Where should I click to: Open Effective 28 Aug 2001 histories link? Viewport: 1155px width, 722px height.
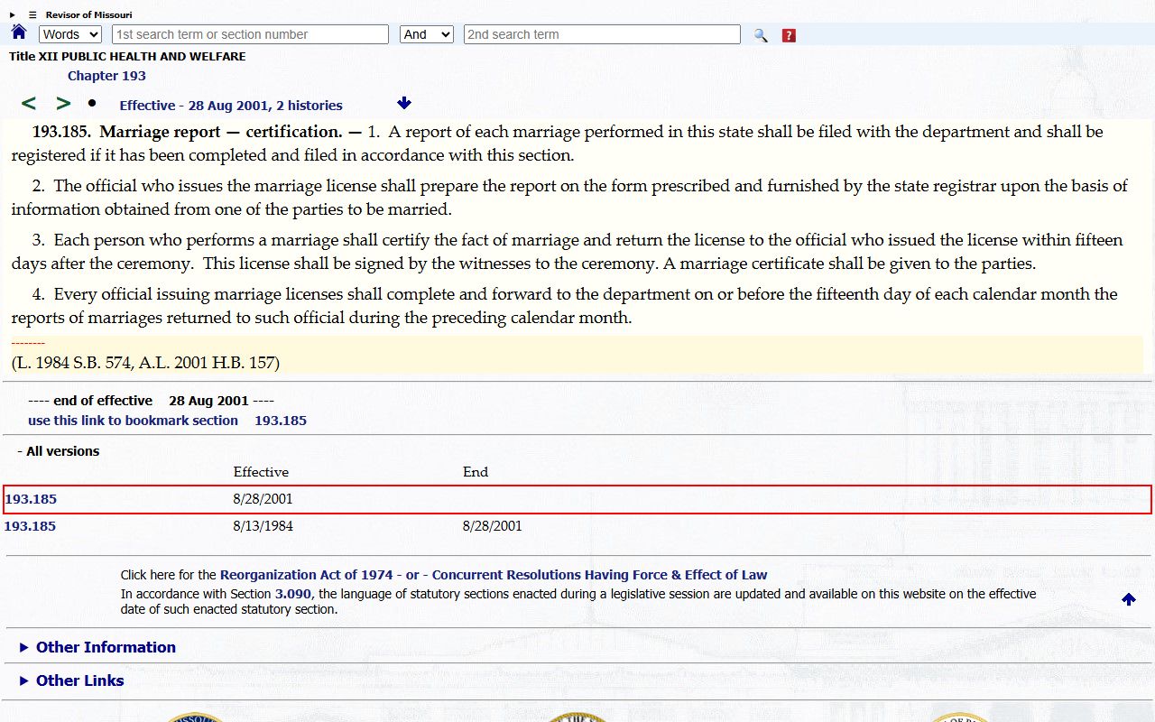click(231, 106)
